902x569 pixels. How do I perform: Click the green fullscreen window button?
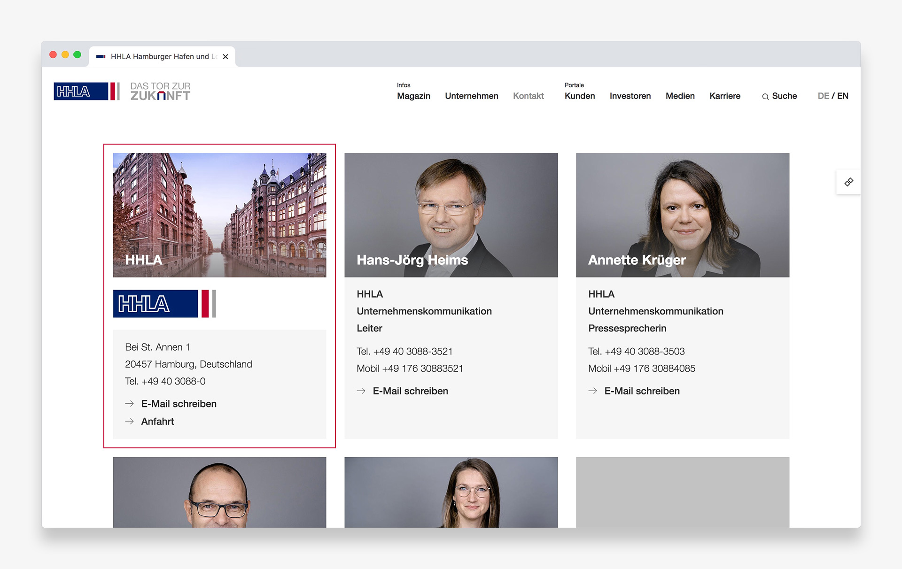pyautogui.click(x=78, y=54)
